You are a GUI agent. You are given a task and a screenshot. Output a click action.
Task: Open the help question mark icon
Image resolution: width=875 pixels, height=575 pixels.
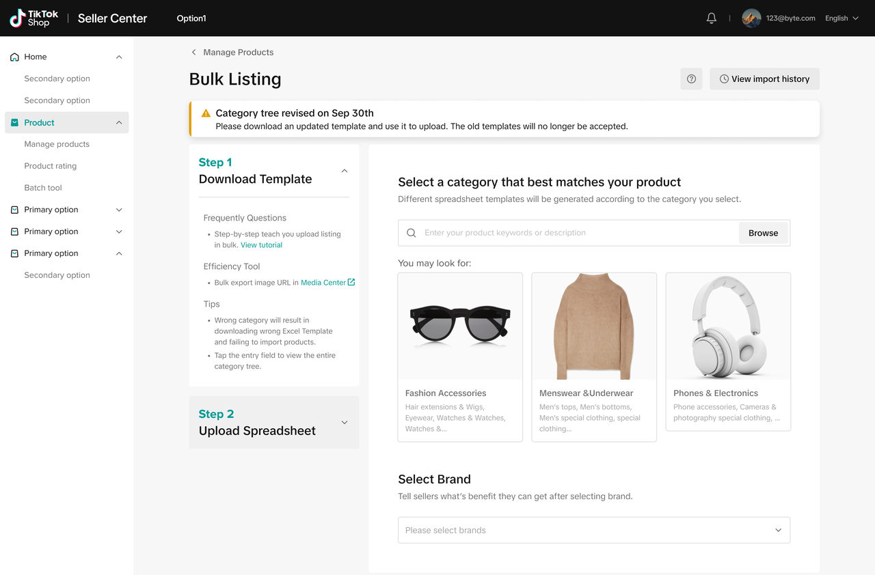(x=691, y=79)
